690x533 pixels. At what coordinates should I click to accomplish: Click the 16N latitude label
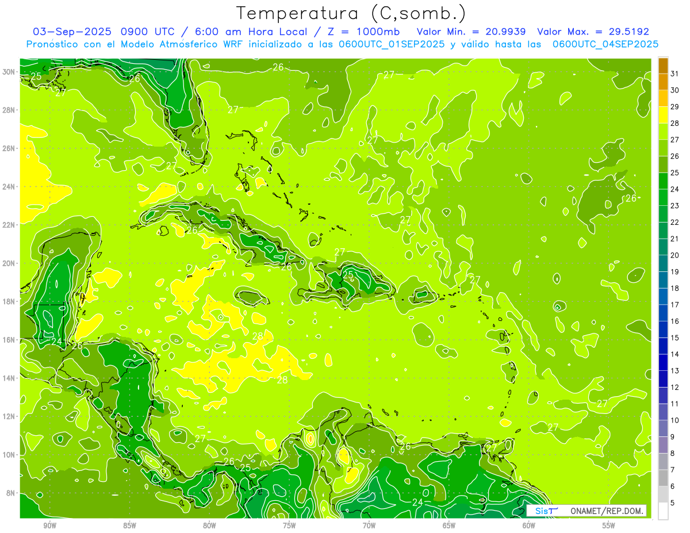coord(10,340)
